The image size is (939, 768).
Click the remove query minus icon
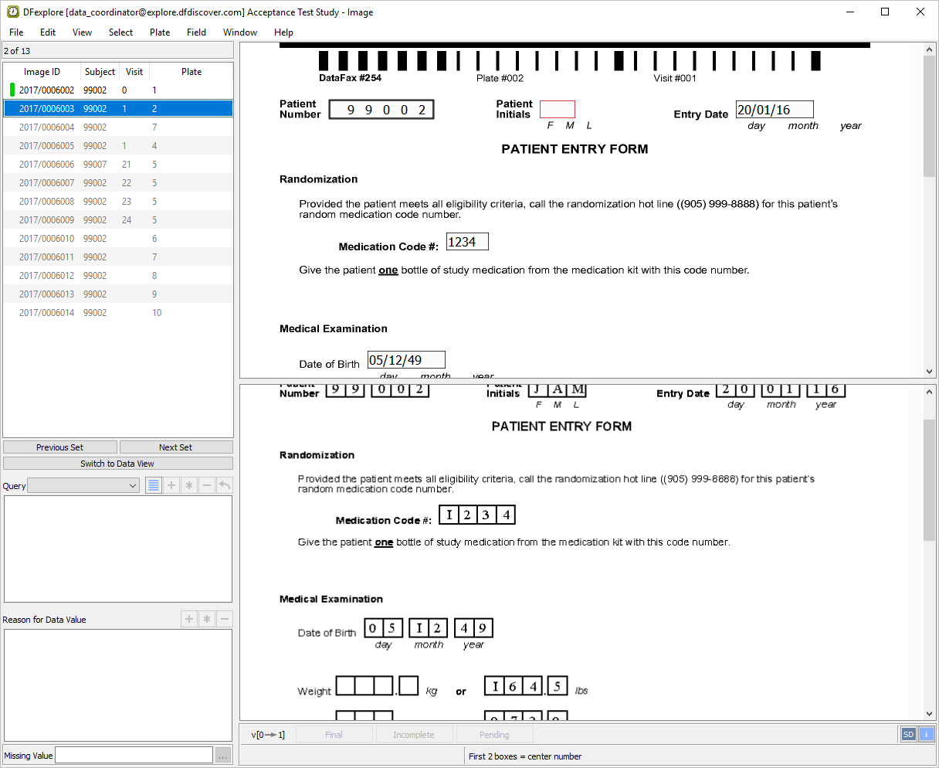tap(206, 485)
